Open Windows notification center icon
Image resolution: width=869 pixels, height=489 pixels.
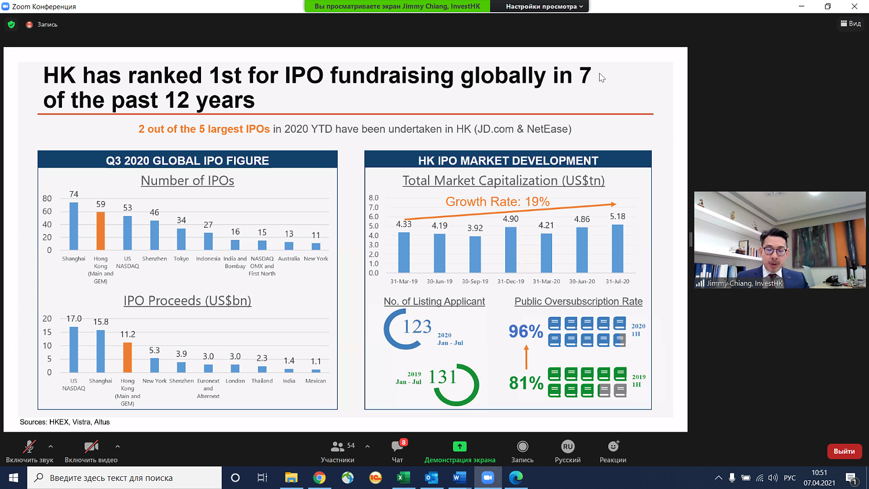coord(851,478)
